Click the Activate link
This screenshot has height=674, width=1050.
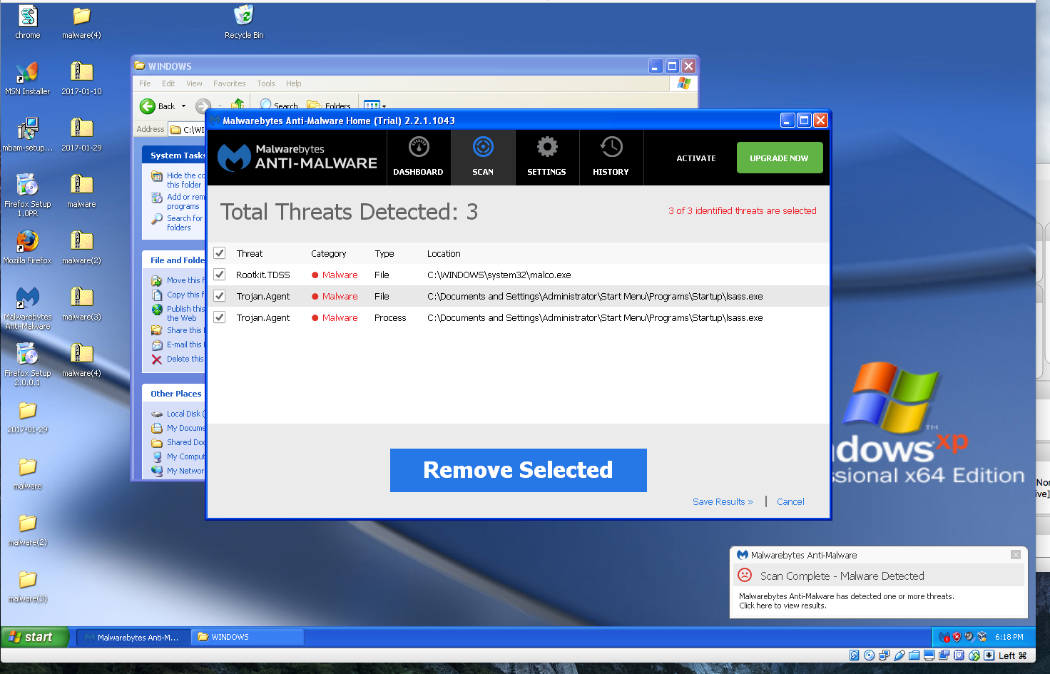point(696,158)
